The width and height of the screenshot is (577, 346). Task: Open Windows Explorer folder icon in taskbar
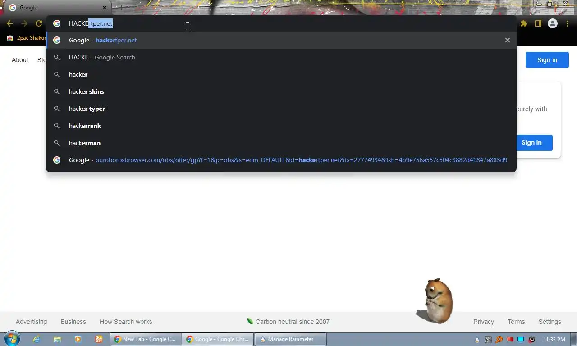(57, 339)
